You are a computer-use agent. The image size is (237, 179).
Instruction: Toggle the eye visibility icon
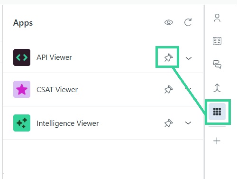coord(169,22)
